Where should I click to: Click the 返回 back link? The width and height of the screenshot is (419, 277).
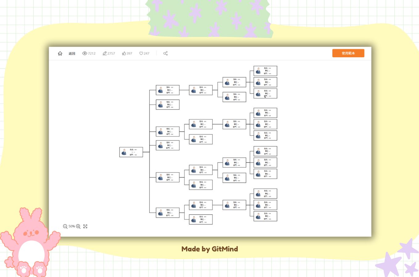72,54
